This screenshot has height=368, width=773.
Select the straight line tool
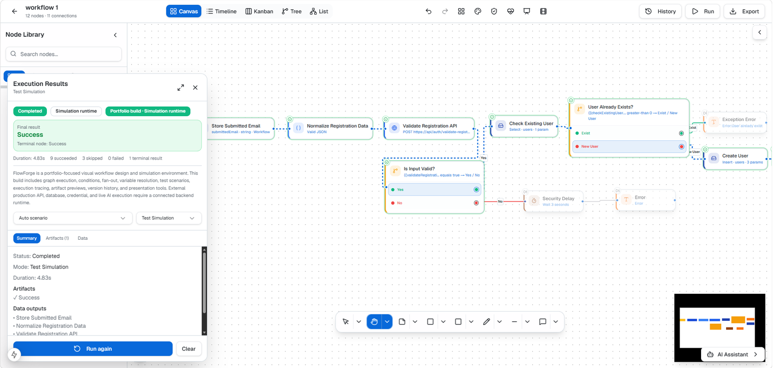tap(514, 322)
